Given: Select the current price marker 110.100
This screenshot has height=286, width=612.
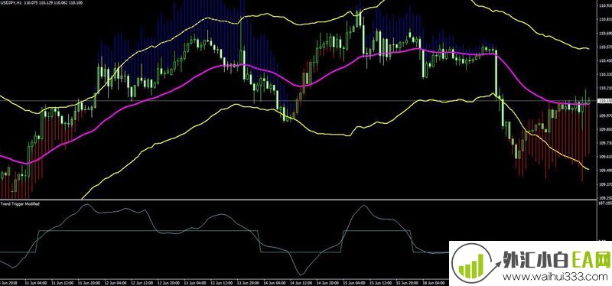Looking at the screenshot, I should (x=604, y=101).
